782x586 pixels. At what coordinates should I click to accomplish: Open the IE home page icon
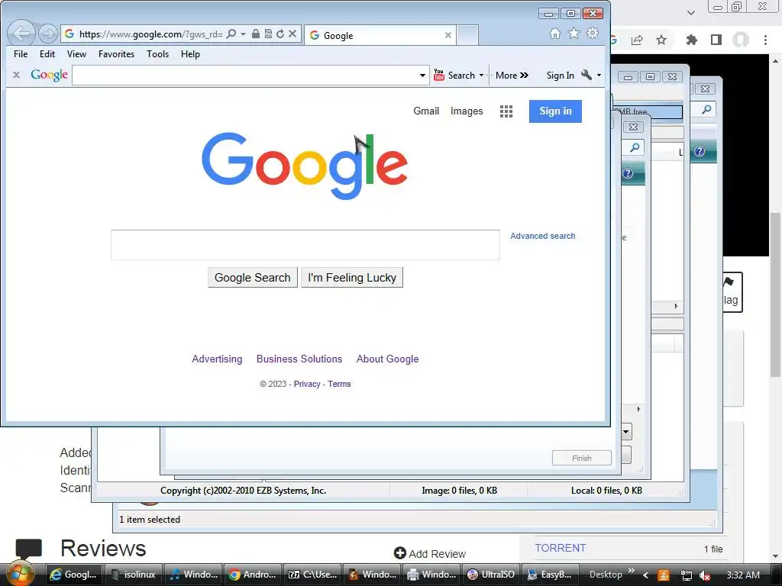(x=555, y=34)
